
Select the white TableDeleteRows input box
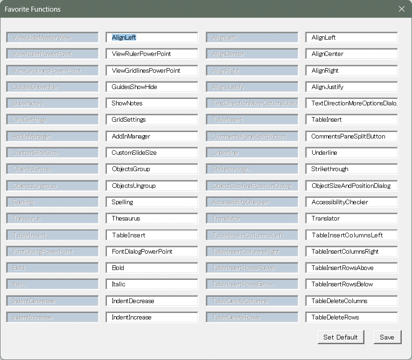click(351, 318)
